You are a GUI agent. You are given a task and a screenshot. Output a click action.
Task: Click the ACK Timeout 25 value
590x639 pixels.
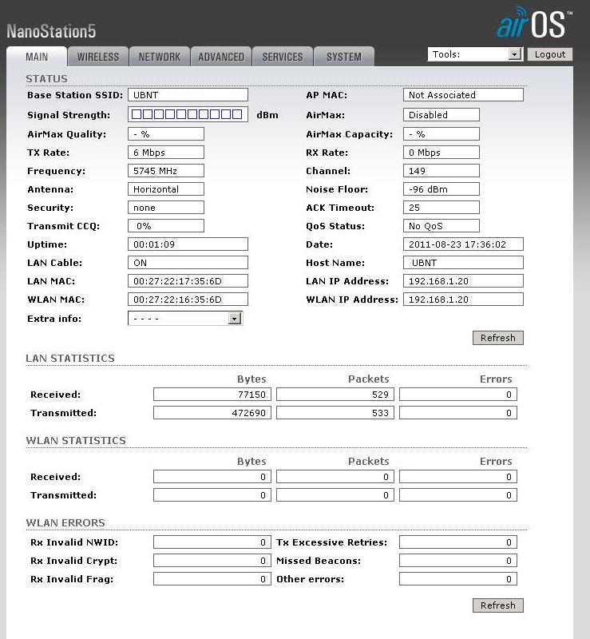442,208
